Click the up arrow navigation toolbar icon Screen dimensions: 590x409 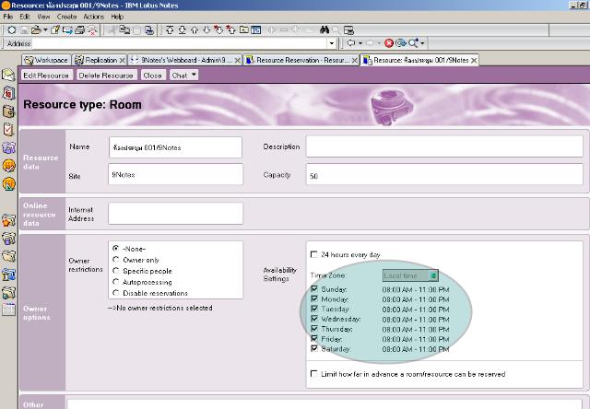pos(195,30)
